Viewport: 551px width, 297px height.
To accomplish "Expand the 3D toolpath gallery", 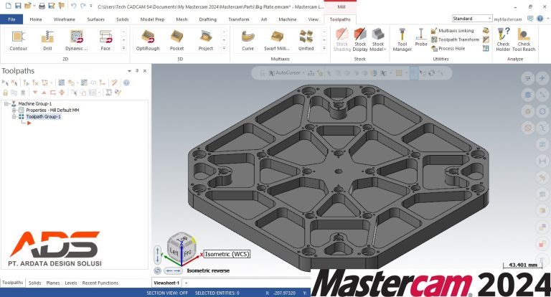I will [224, 48].
